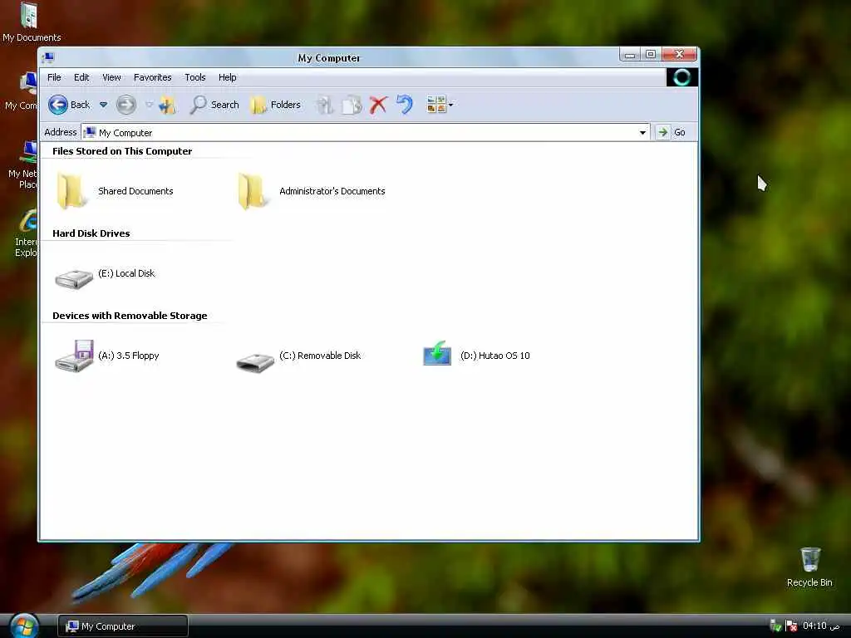
Task: Maximize the My Computer window
Action: [651, 54]
